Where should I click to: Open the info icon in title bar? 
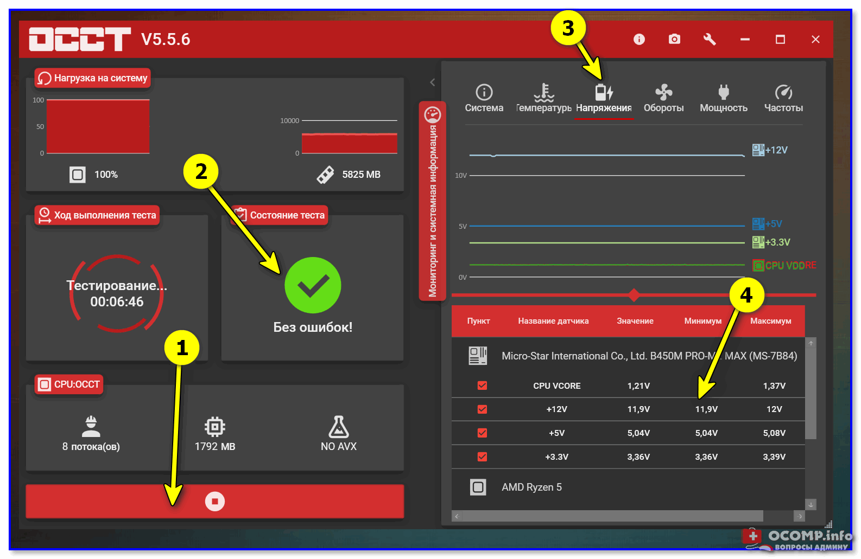[x=639, y=39]
